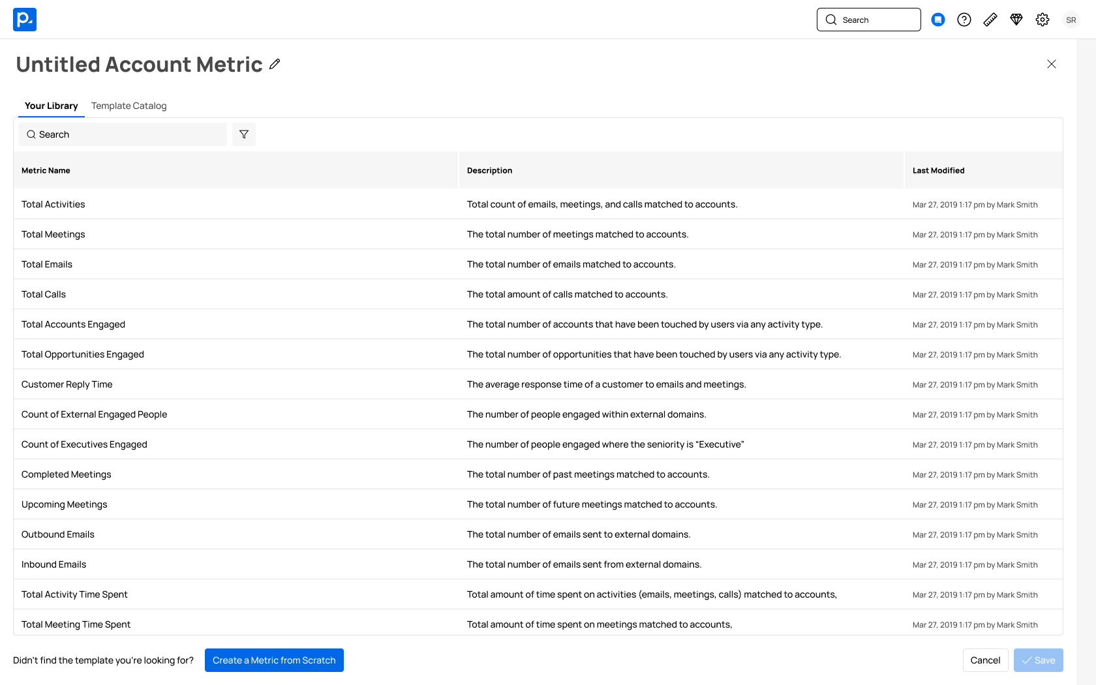
Task: Click the top global Search box
Action: coord(869,20)
